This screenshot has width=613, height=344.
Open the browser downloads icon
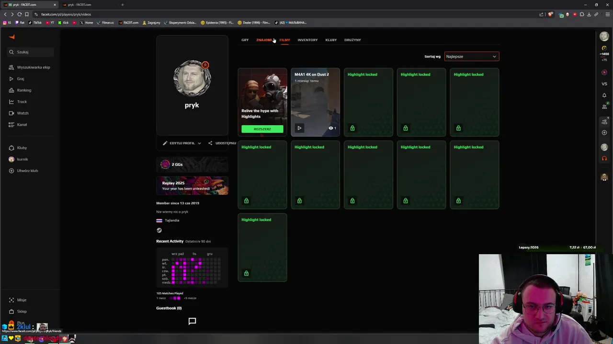click(589, 14)
